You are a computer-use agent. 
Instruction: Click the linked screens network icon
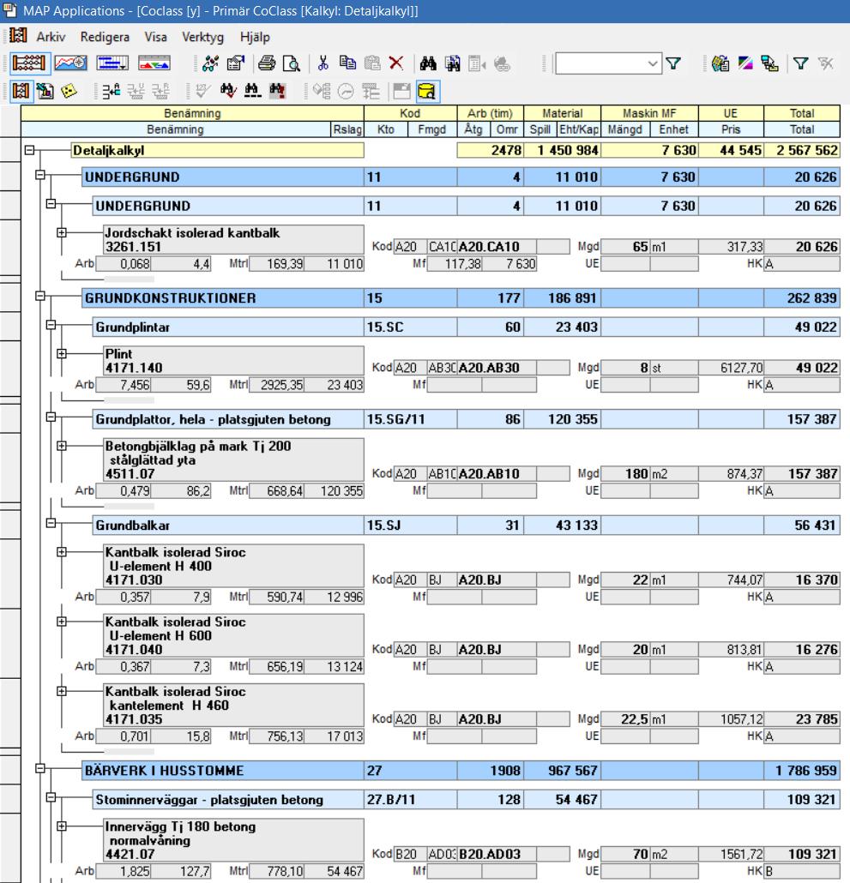(x=769, y=63)
